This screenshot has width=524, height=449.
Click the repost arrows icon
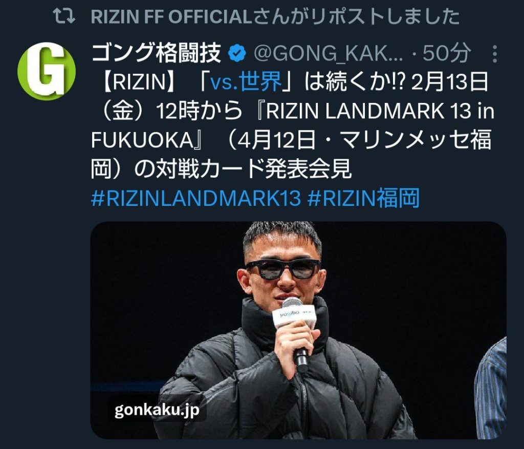[64, 16]
